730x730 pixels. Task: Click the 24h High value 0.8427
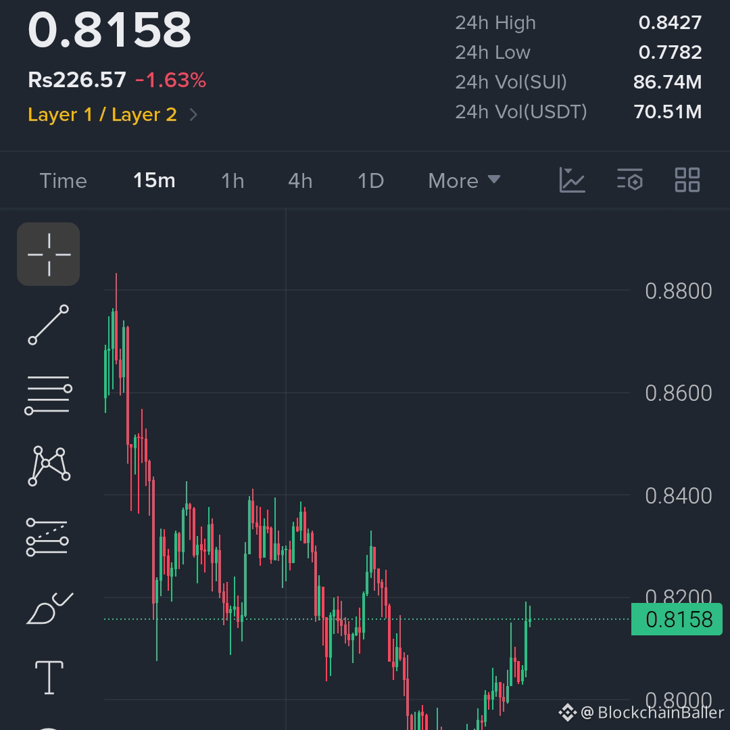[670, 22]
